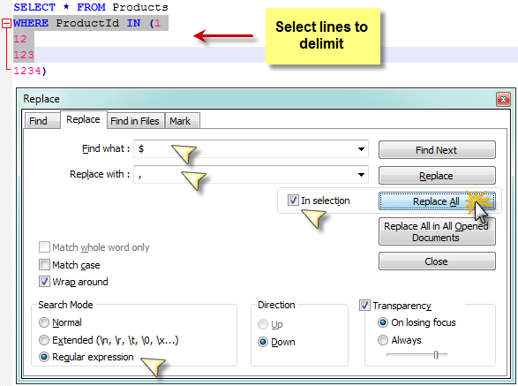Click the transparency slider handle
518x386 pixels.
click(436, 354)
